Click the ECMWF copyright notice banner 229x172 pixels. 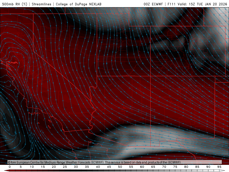(x=115, y=162)
